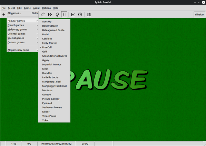This screenshot has width=206, height=146.
Task: Select Braid game
Action: (x=54, y=34)
